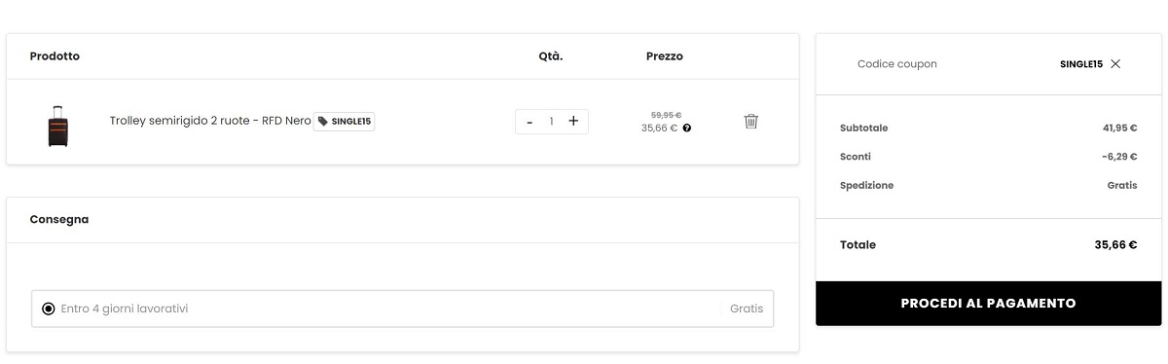Click the SINGLE15 coupon code label in sidebar
Viewport: 1168px width, 364px height.
click(1080, 63)
